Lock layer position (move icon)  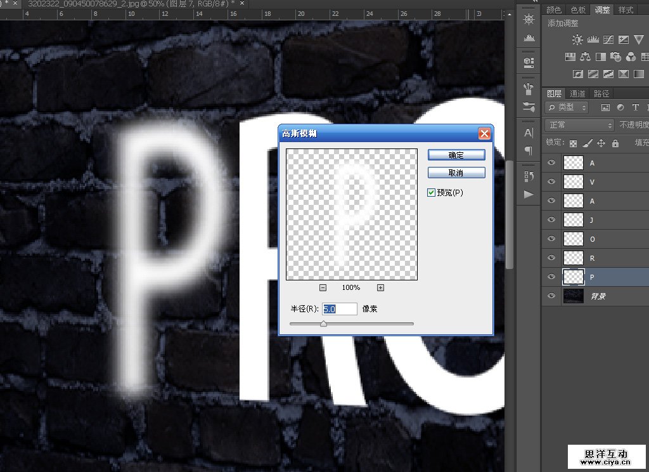tap(601, 143)
